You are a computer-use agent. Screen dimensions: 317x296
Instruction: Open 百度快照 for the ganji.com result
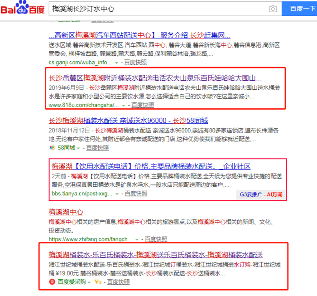click(x=135, y=63)
